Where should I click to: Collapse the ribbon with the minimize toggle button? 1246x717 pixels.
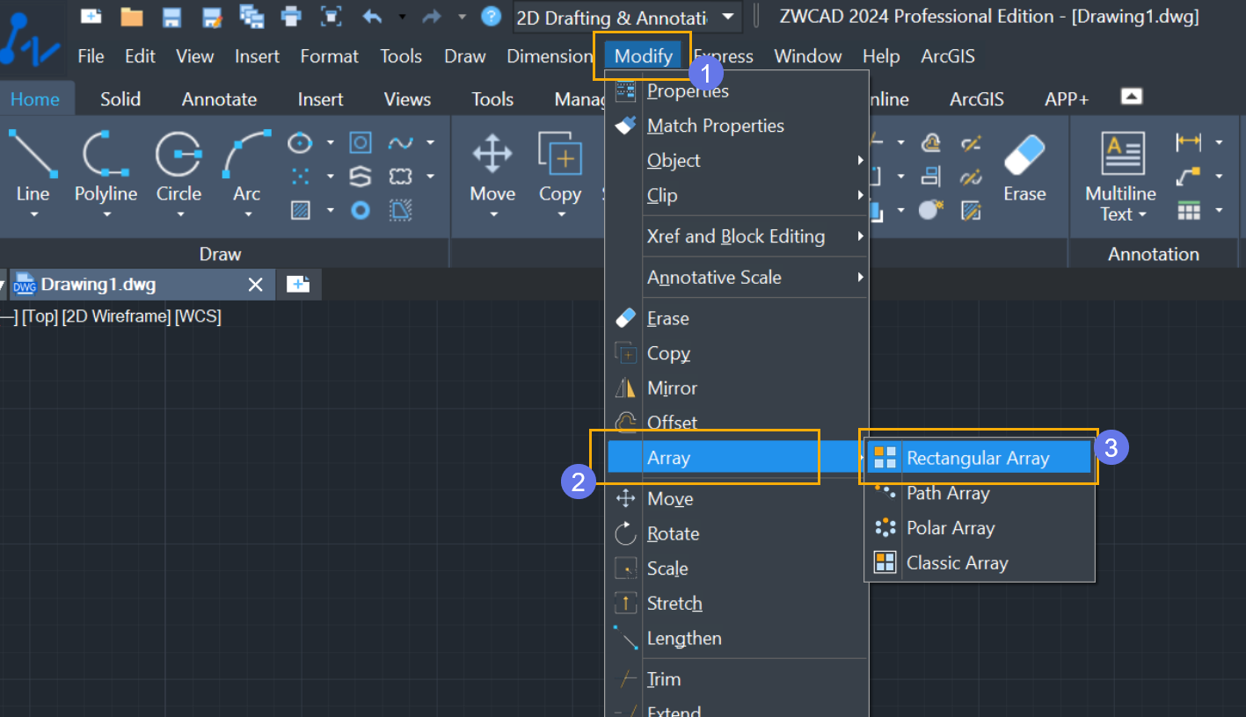pos(1132,96)
